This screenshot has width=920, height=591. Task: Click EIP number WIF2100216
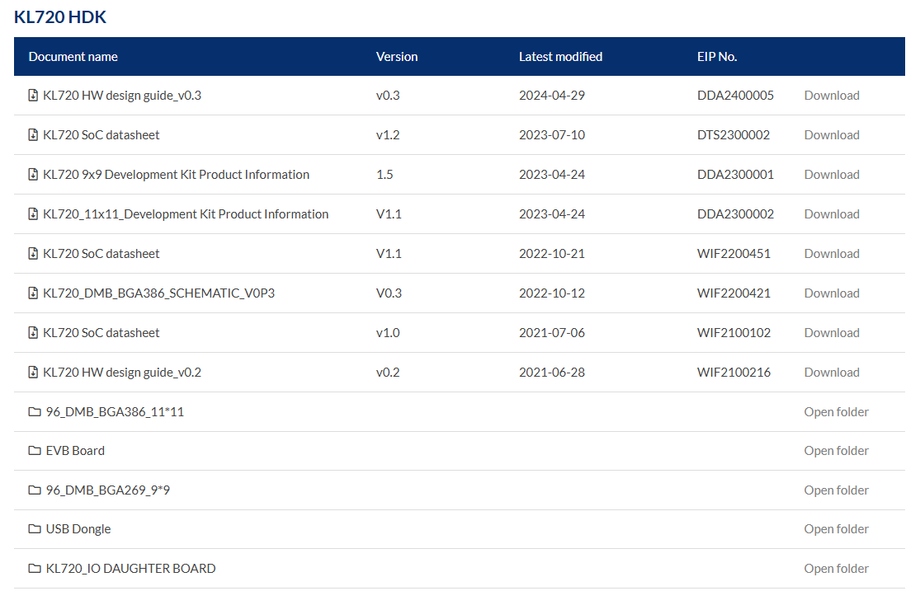pyautogui.click(x=734, y=373)
